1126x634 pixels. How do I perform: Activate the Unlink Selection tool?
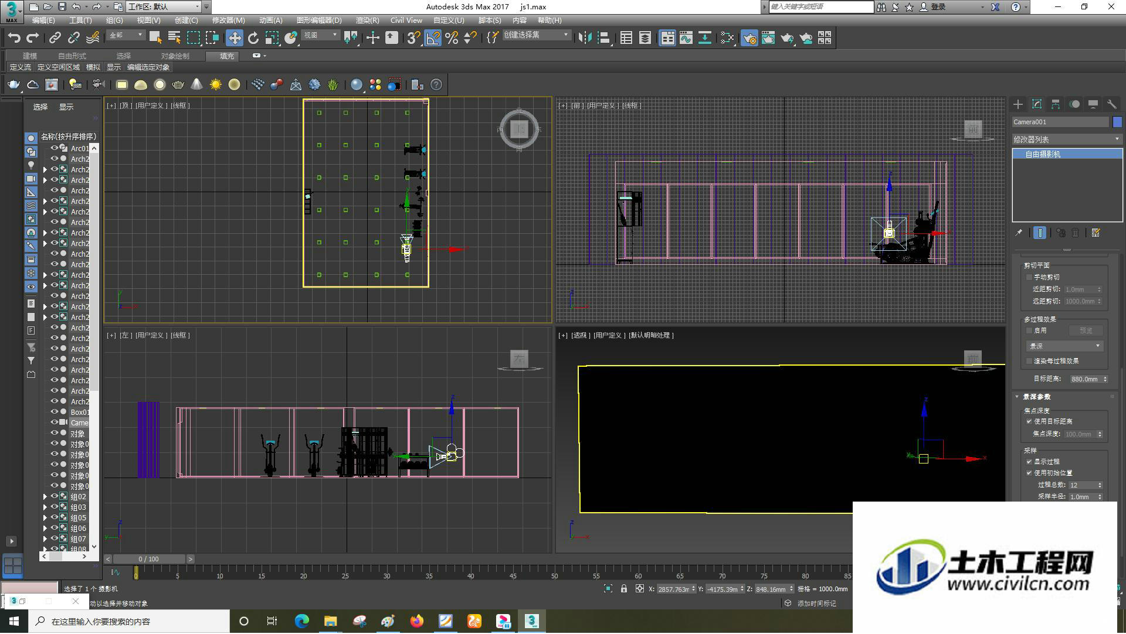pos(74,38)
